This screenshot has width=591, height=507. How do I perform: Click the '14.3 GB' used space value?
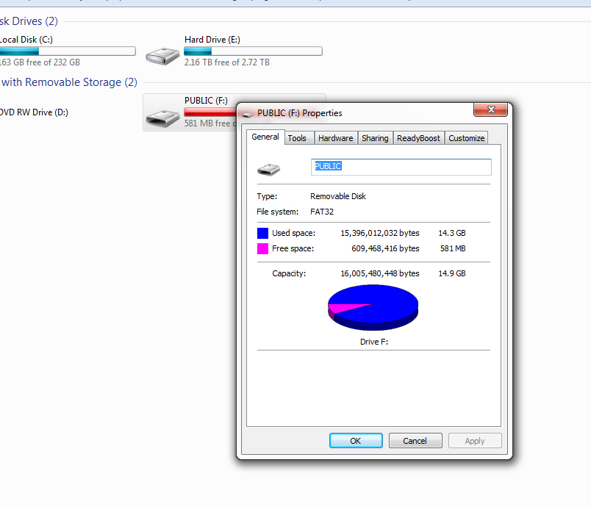tap(452, 233)
